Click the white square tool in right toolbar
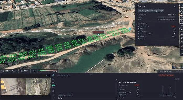183x100 pixels. 182,30
